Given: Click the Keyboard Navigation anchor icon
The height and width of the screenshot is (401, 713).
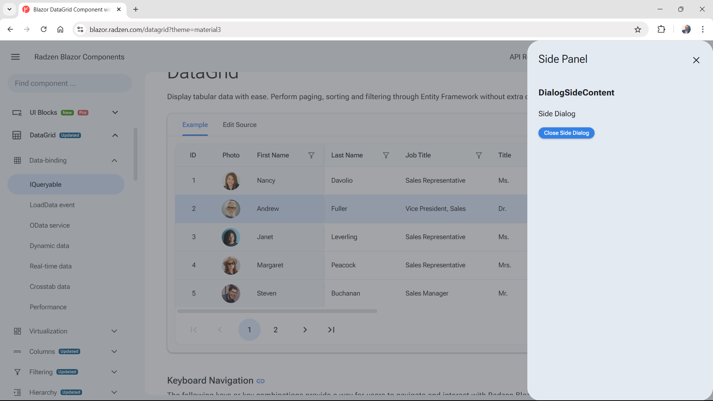Looking at the screenshot, I should (261, 381).
